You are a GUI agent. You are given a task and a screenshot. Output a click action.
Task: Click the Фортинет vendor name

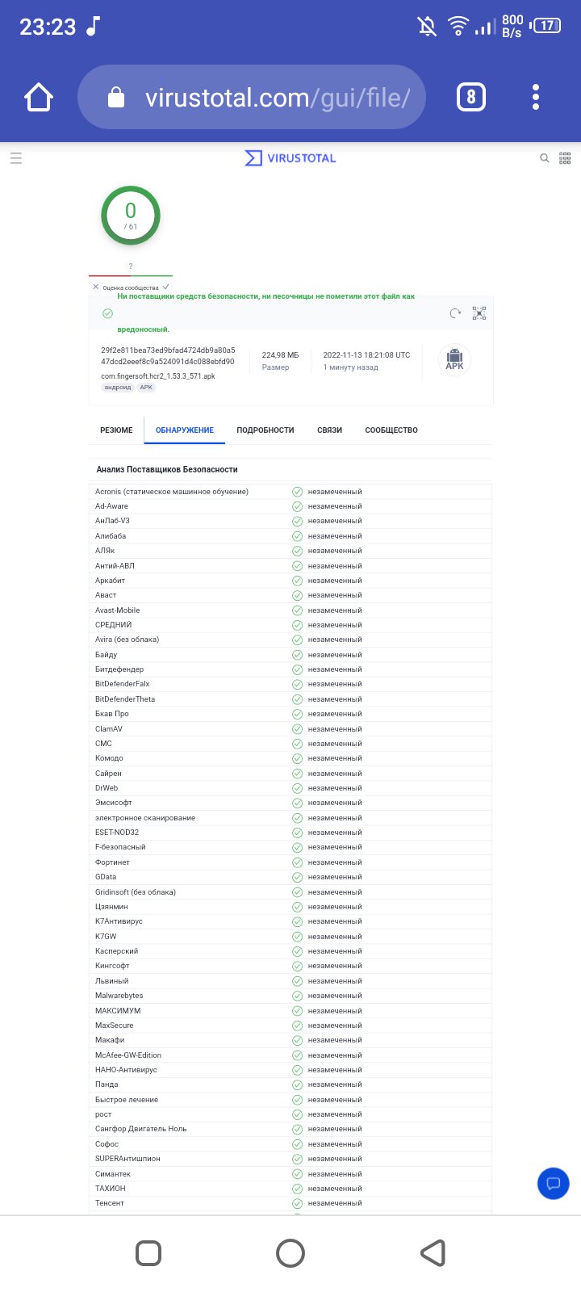112,862
